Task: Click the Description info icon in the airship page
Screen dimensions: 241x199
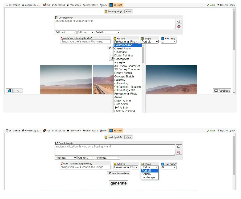Action: tap(71, 18)
